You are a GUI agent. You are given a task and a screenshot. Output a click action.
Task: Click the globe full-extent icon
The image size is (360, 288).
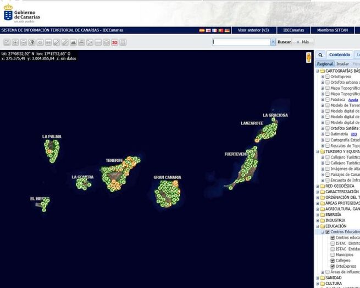point(31,42)
